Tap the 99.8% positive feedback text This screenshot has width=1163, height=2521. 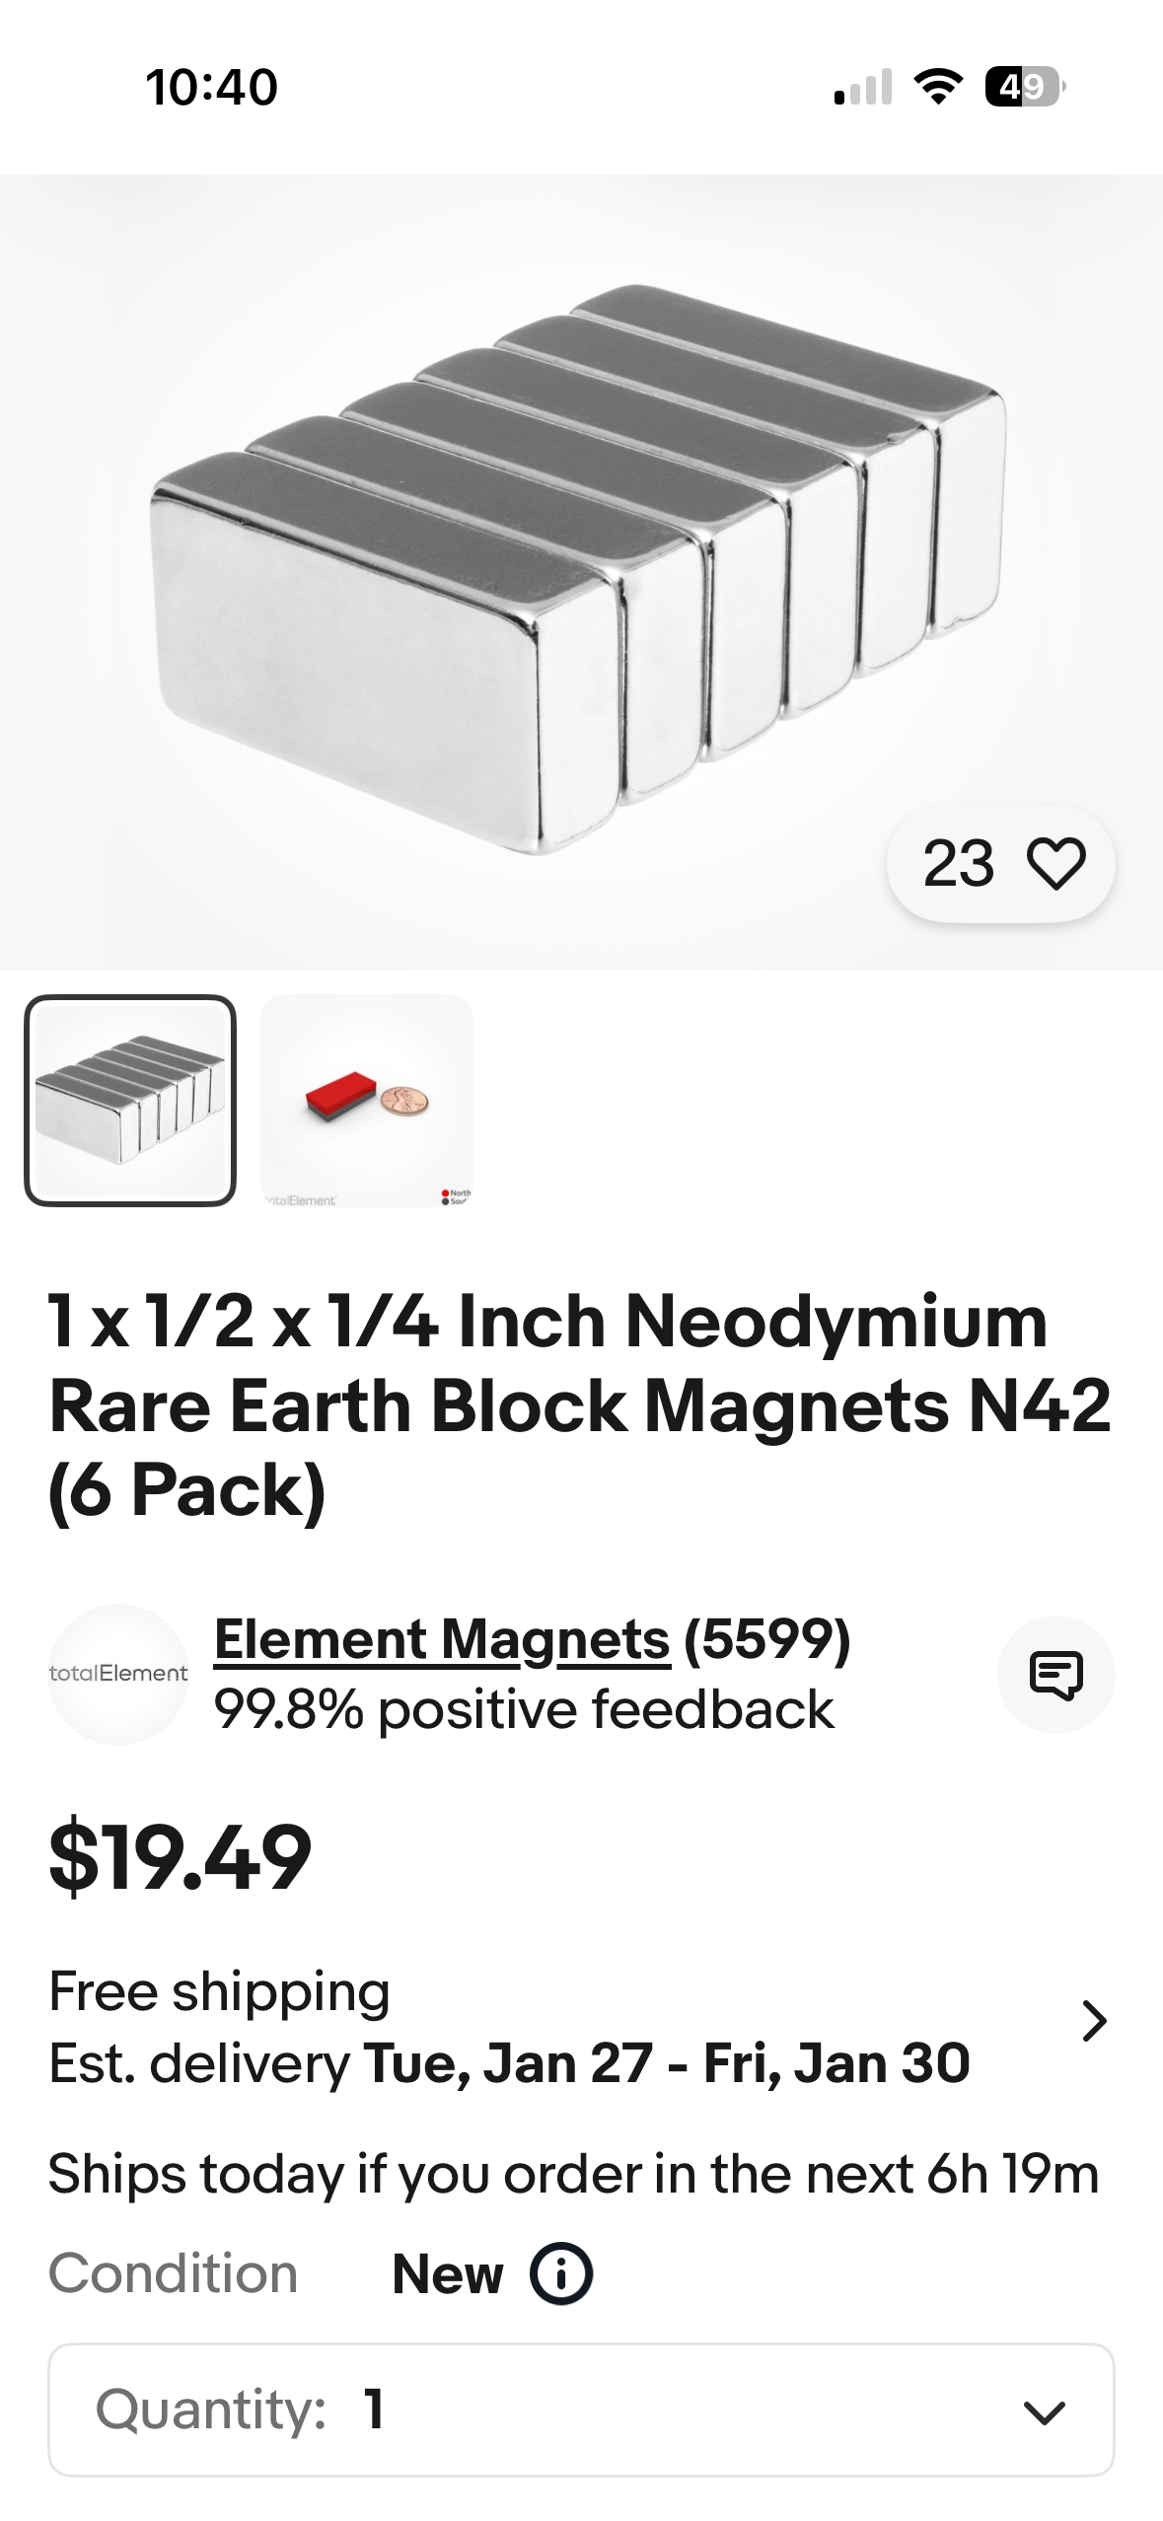coord(524,1709)
